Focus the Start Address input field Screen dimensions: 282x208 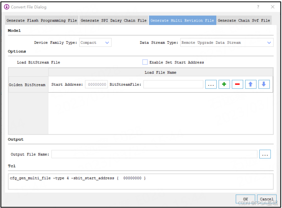point(96,84)
